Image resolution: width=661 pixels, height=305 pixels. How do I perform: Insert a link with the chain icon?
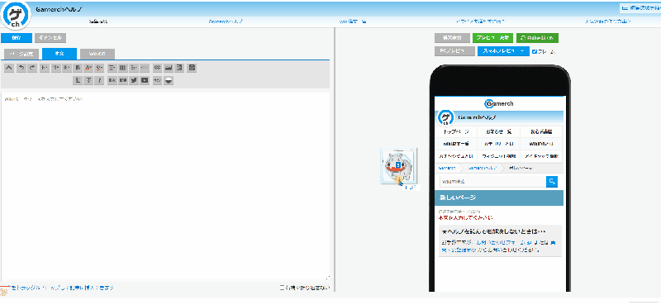coord(157,68)
